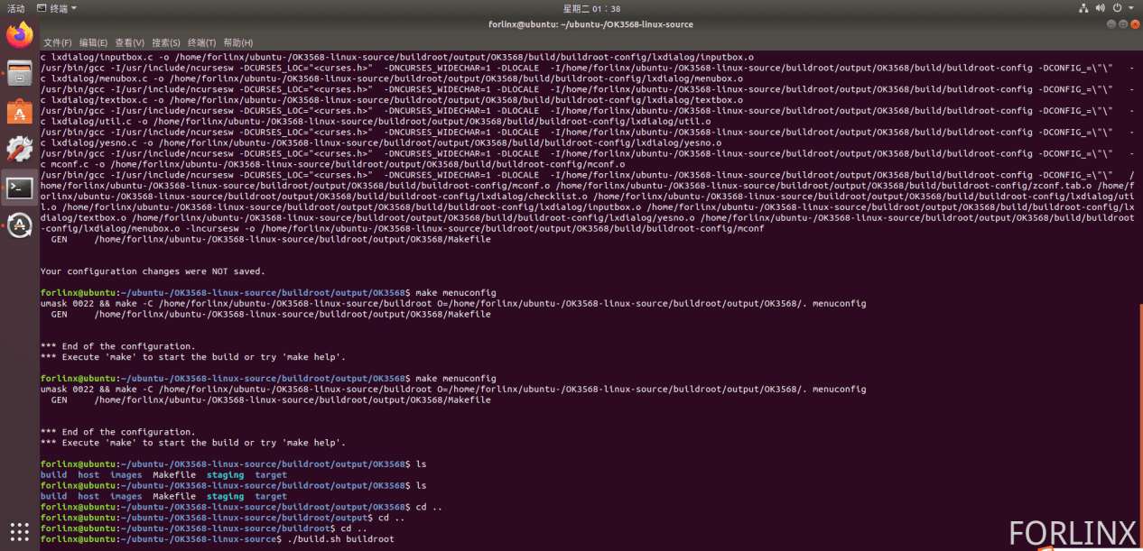Screen dimensions: 1143x551
Task: Click the wired network status icon
Action: click(x=1083, y=8)
